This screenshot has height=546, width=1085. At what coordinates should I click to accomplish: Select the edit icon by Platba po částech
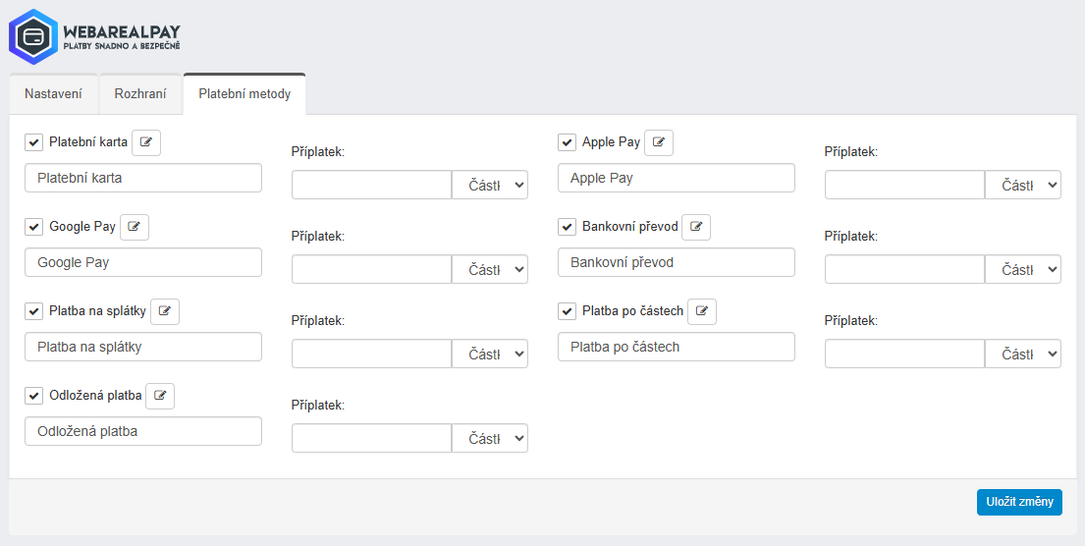(702, 311)
